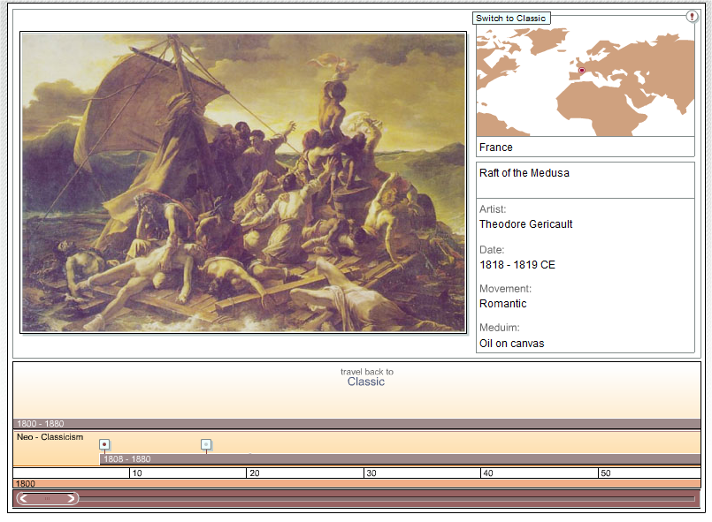The height and width of the screenshot is (522, 712).
Task: Click the 50 tick on timeline ruler
Action: point(605,473)
